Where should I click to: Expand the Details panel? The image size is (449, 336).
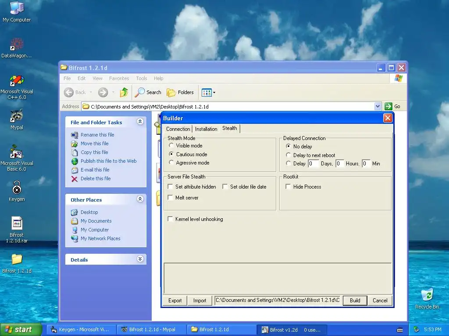pyautogui.click(x=140, y=259)
